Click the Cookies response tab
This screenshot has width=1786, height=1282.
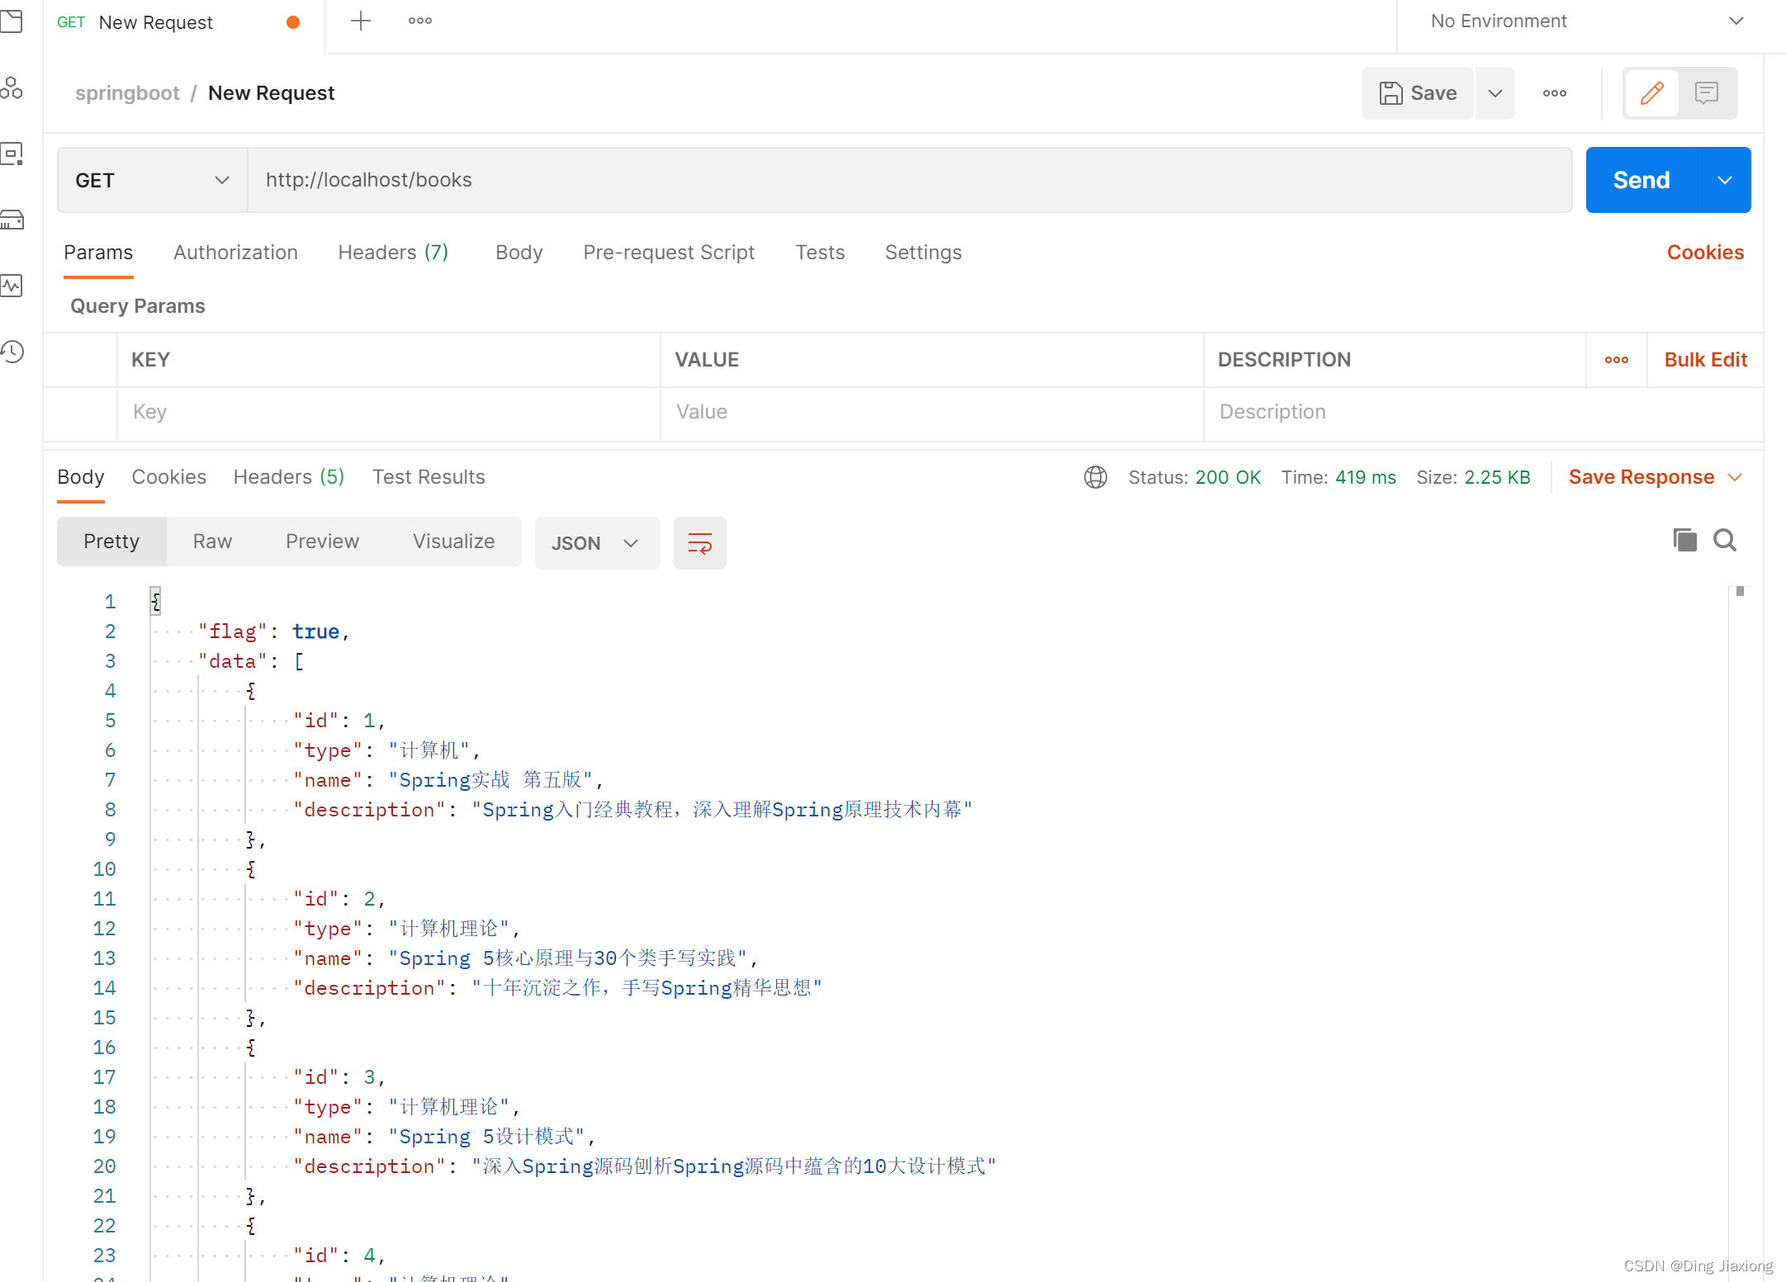pos(169,477)
